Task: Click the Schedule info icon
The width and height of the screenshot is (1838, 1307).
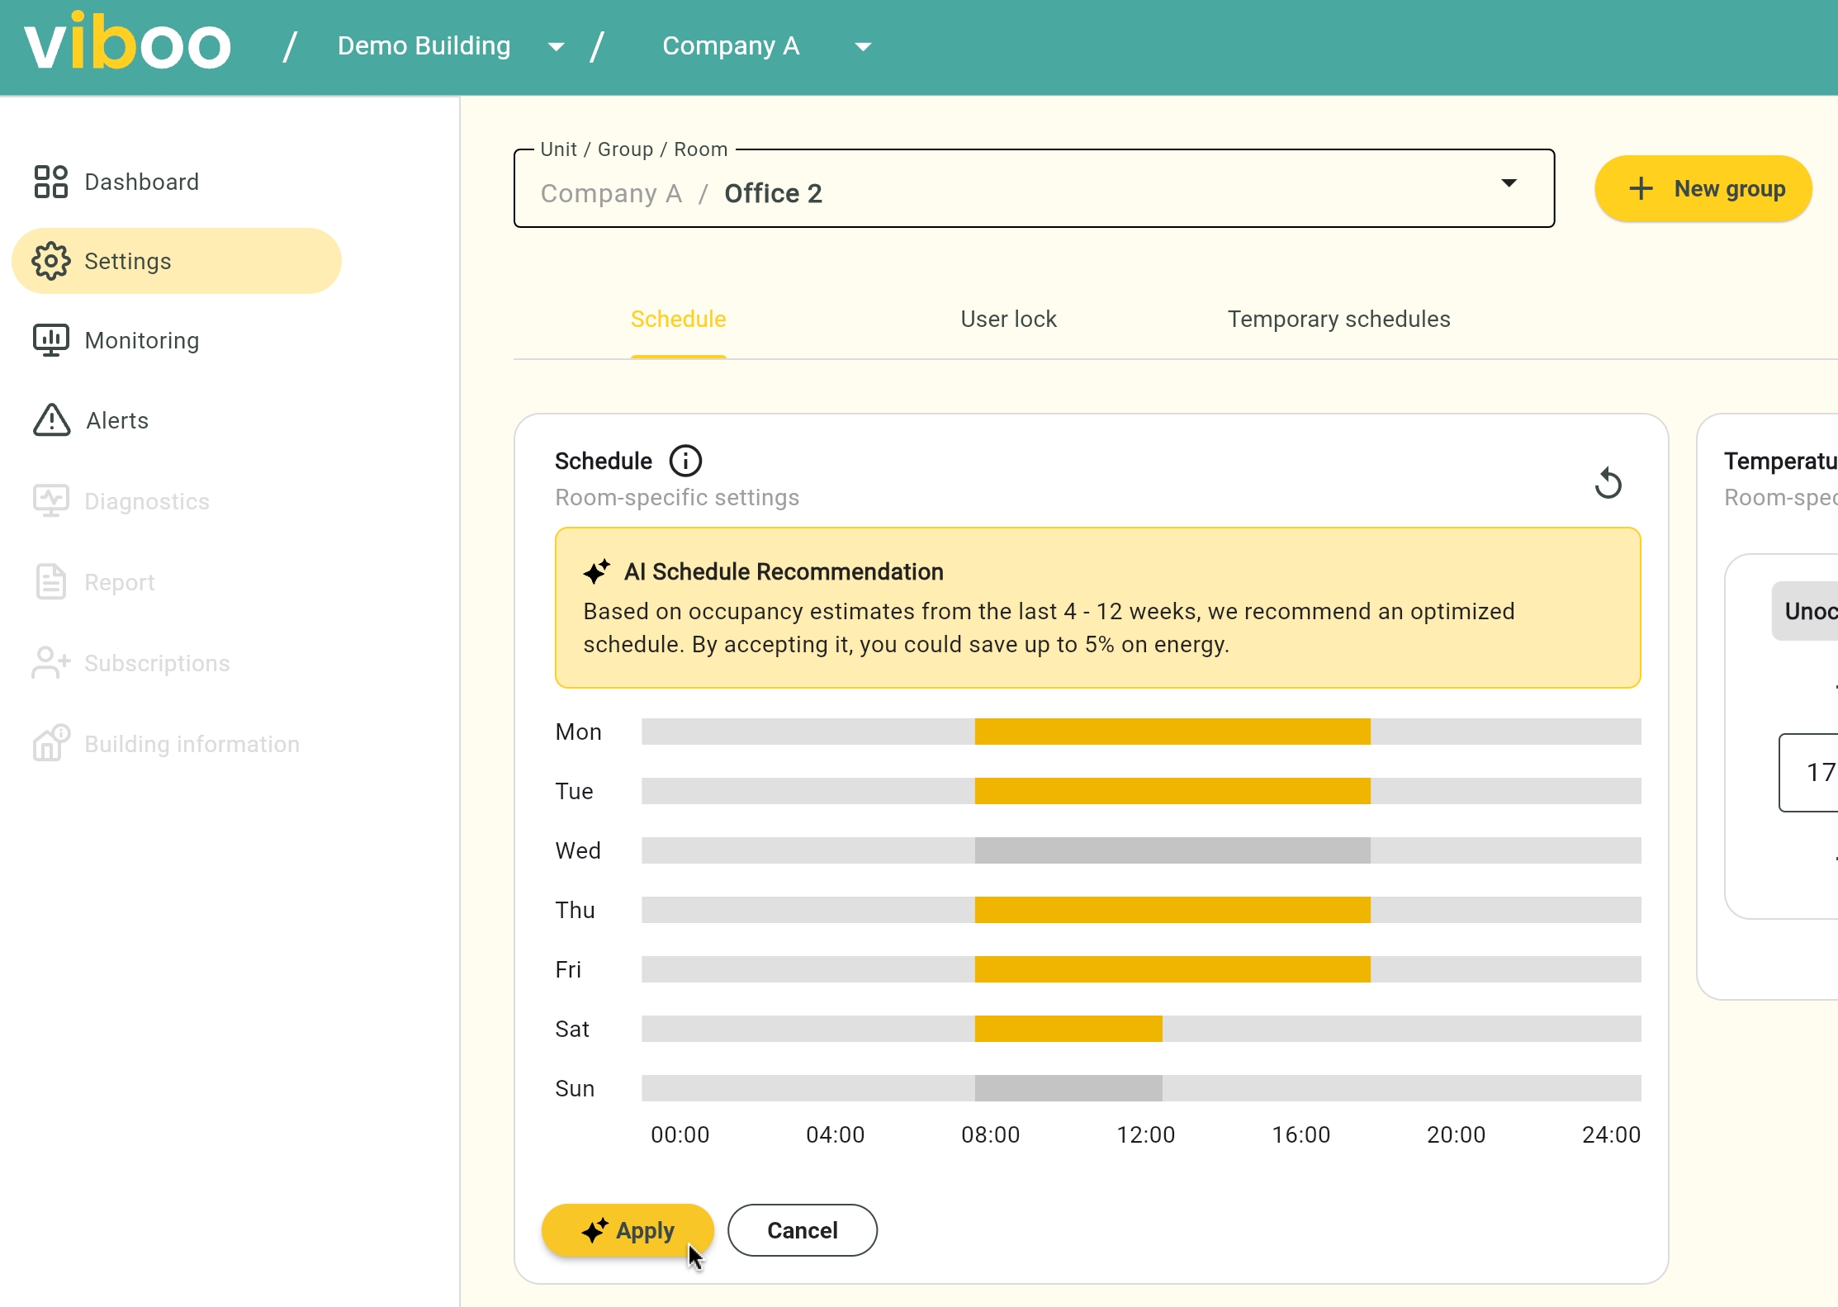Action: pyautogui.click(x=685, y=461)
